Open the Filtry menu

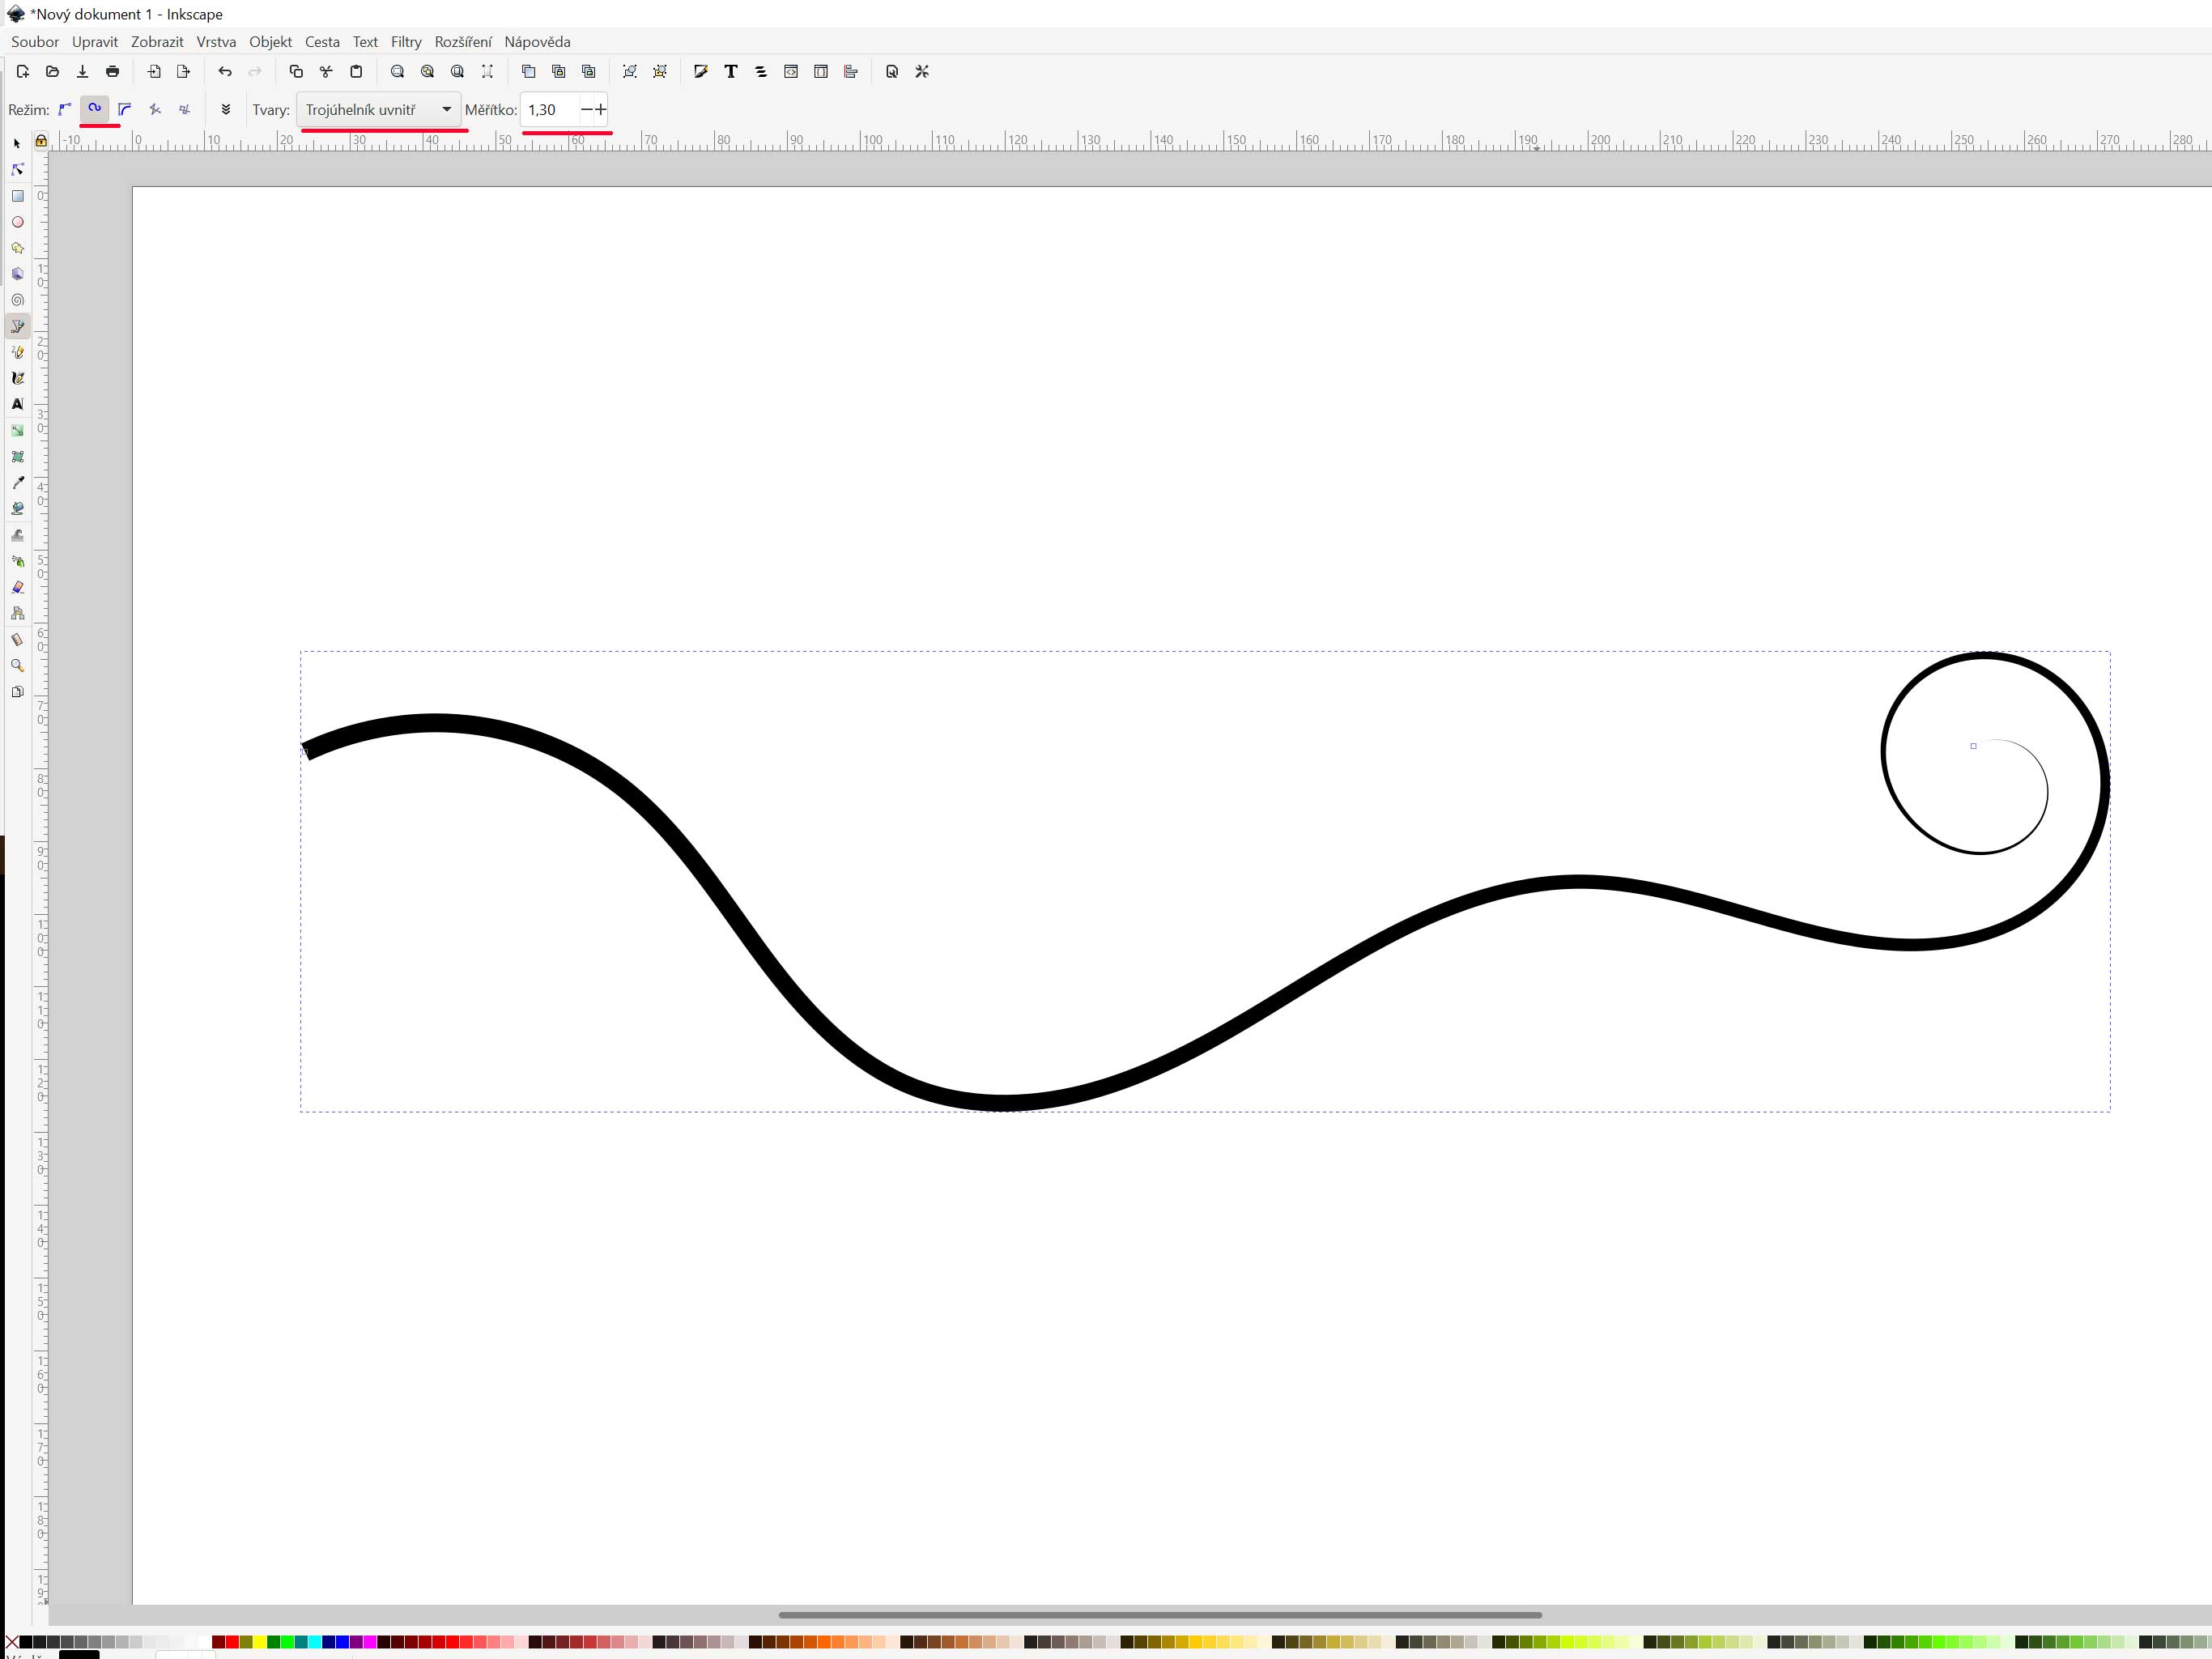click(406, 42)
